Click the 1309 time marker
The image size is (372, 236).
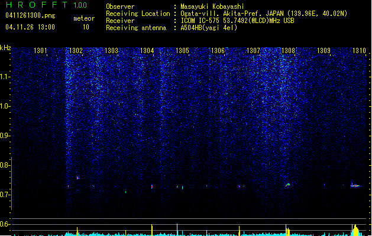pyautogui.click(x=324, y=51)
